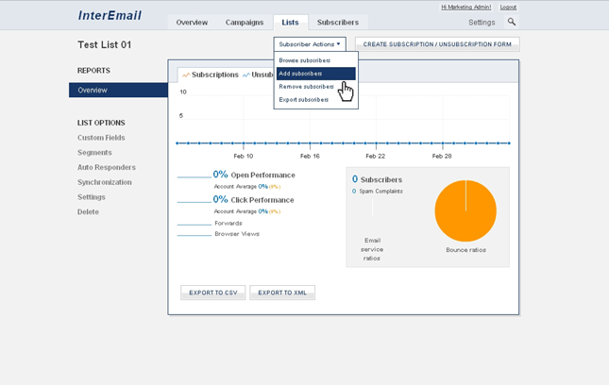Click the Lists tab

[290, 22]
